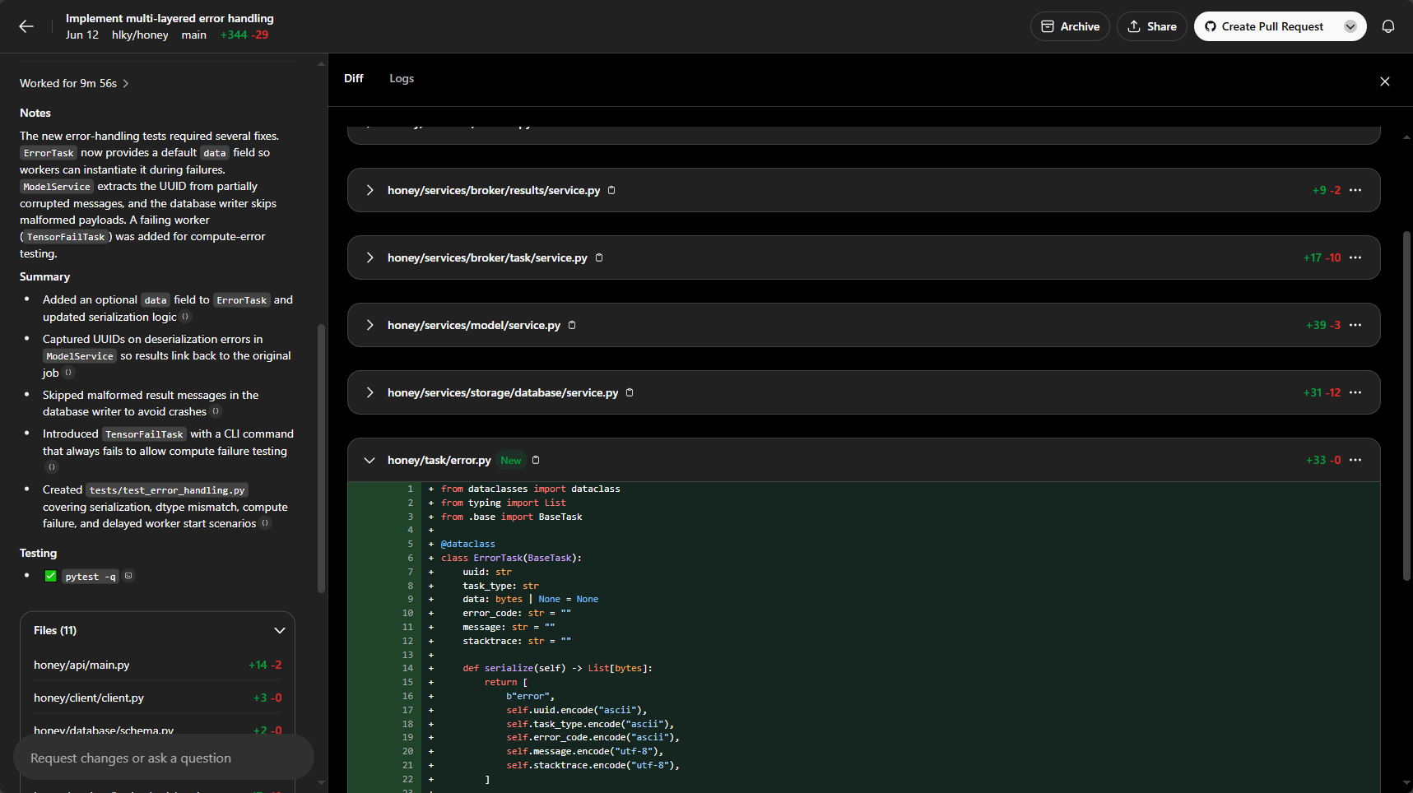Expand the 'Worked for 9m 56s' details
The image size is (1413, 793).
(74, 83)
